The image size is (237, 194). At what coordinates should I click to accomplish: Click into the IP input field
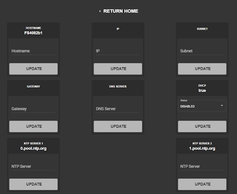click(118, 51)
